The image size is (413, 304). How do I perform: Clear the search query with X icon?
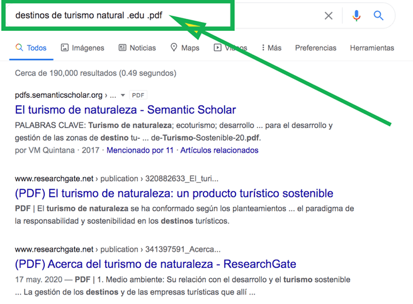pyautogui.click(x=329, y=16)
